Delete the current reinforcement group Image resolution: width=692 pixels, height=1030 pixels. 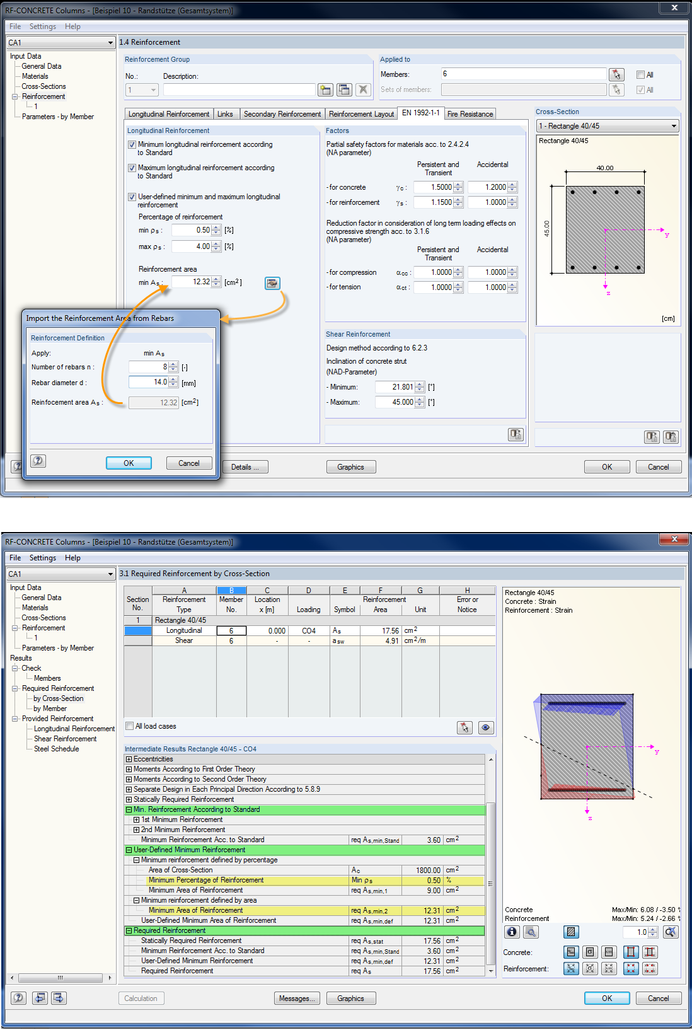click(363, 90)
